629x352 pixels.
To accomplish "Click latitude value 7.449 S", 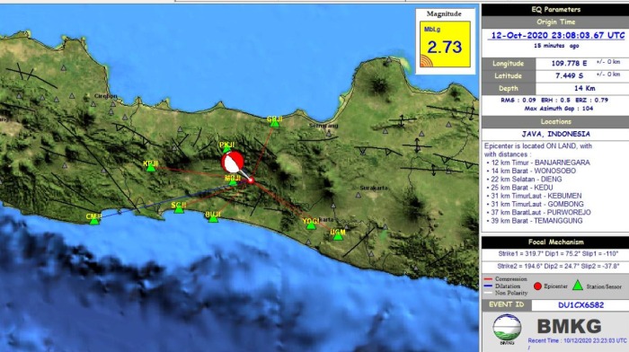I will click(x=569, y=75).
